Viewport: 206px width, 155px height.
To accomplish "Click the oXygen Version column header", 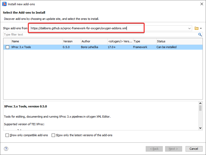I will [120, 41].
